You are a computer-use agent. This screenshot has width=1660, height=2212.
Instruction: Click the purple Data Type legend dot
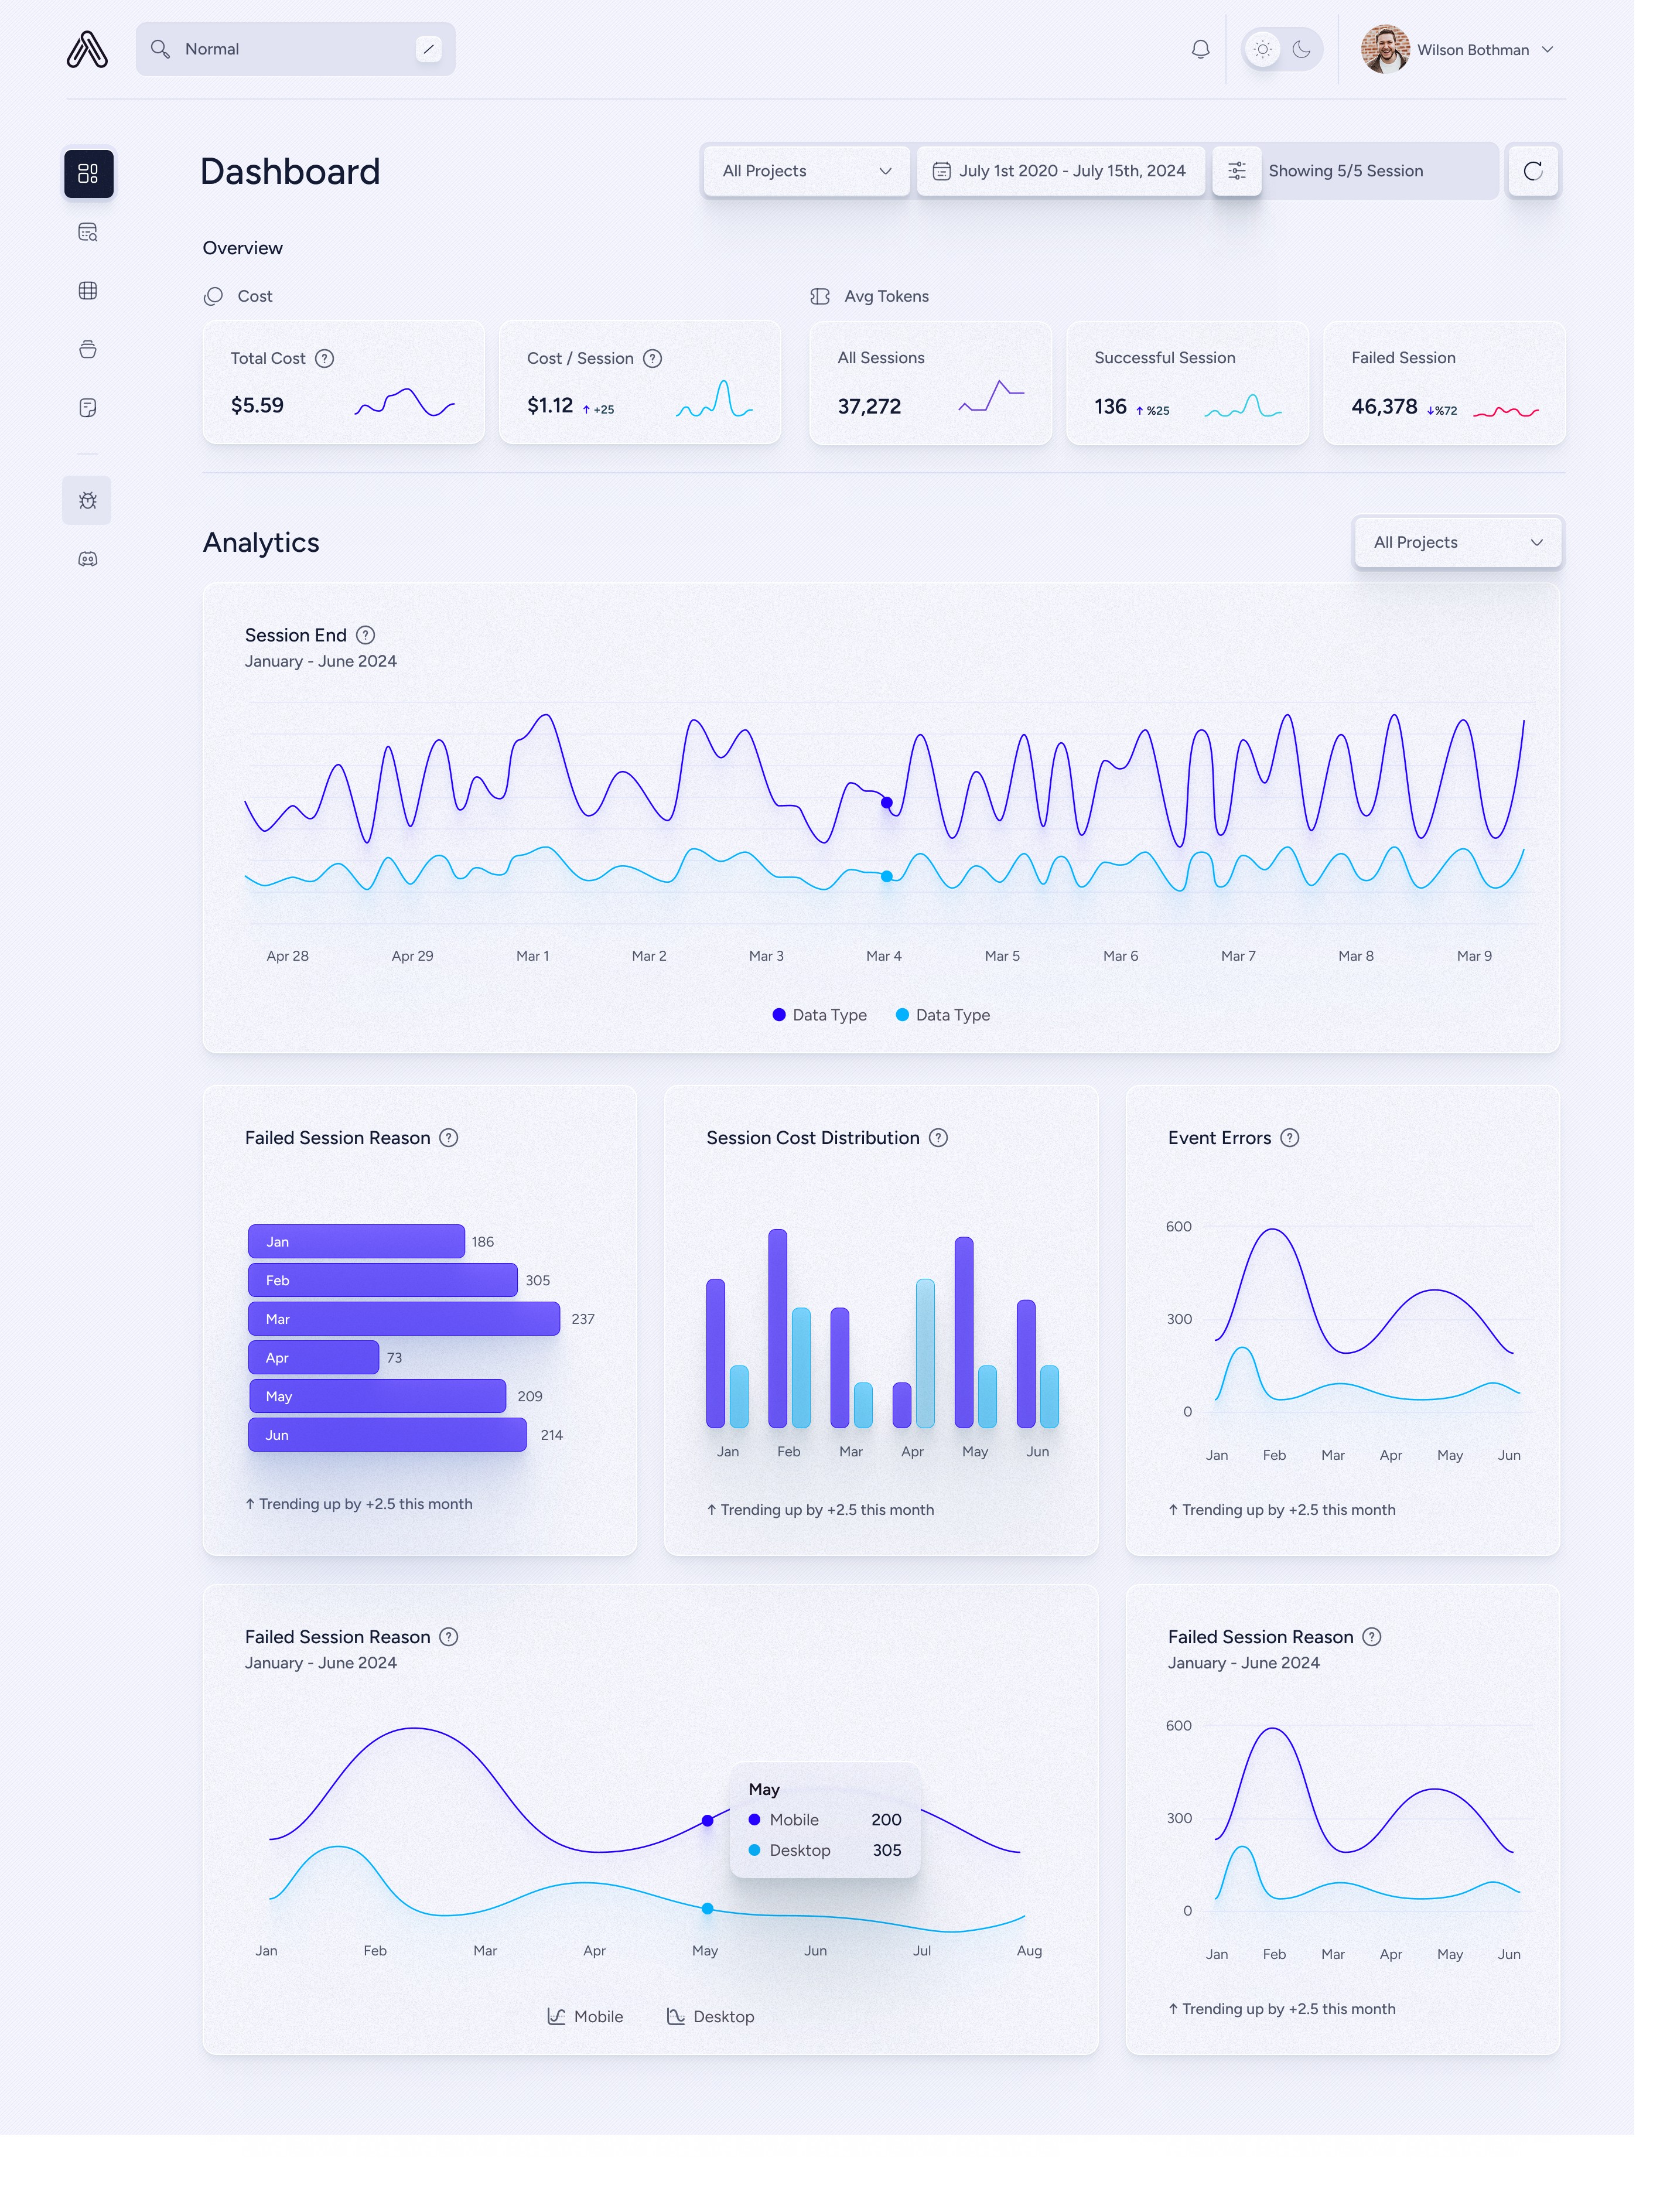click(779, 1014)
